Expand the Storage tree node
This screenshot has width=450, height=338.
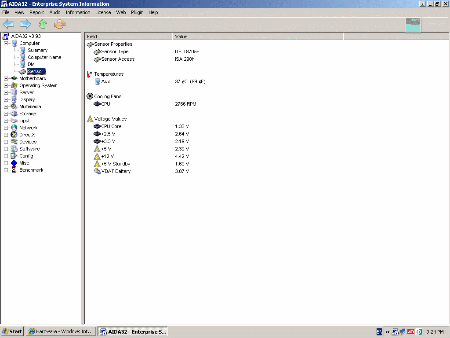click(6, 114)
